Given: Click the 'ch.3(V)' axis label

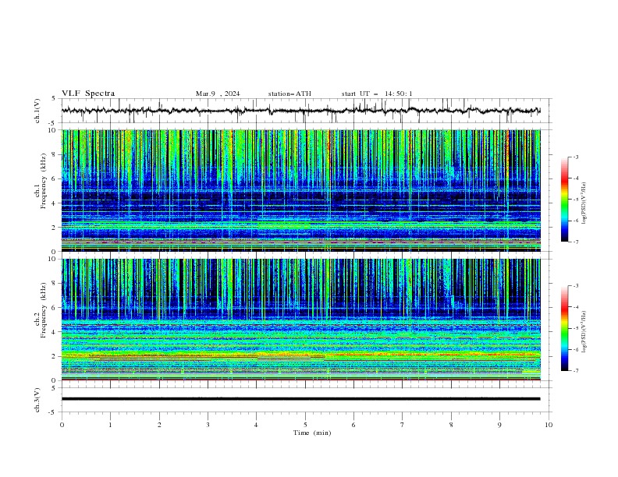Looking at the screenshot, I should [37, 400].
